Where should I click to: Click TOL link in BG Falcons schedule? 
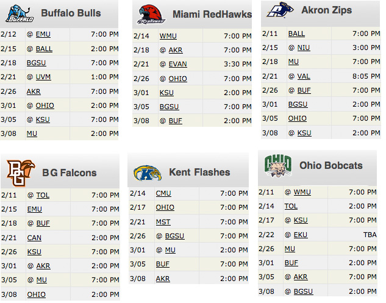pyautogui.click(x=43, y=195)
